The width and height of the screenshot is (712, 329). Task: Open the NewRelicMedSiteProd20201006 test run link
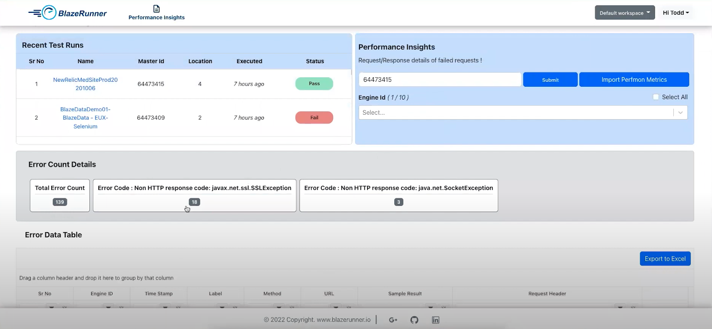point(85,84)
